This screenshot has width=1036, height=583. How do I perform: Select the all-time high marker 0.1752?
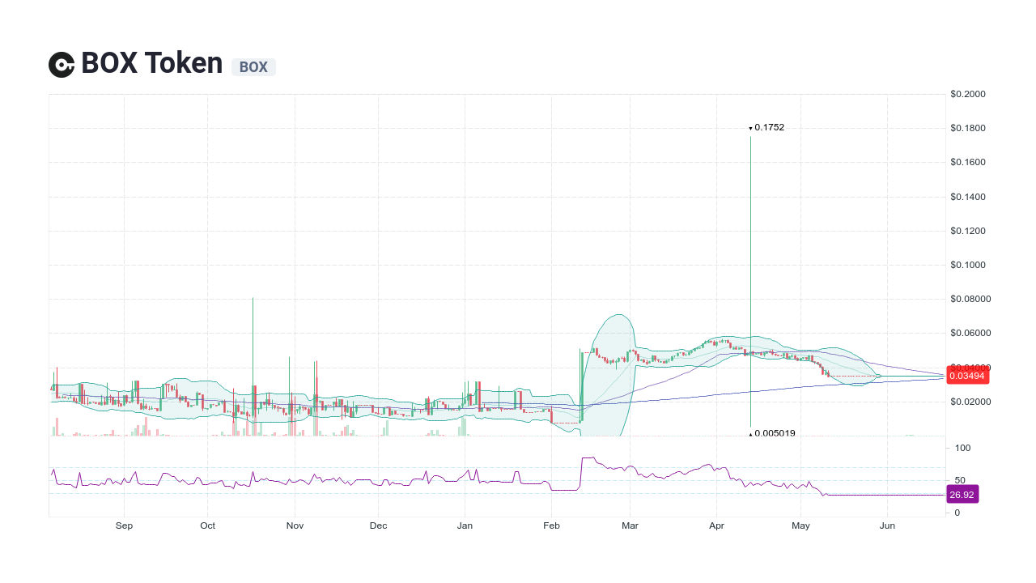tap(767, 127)
